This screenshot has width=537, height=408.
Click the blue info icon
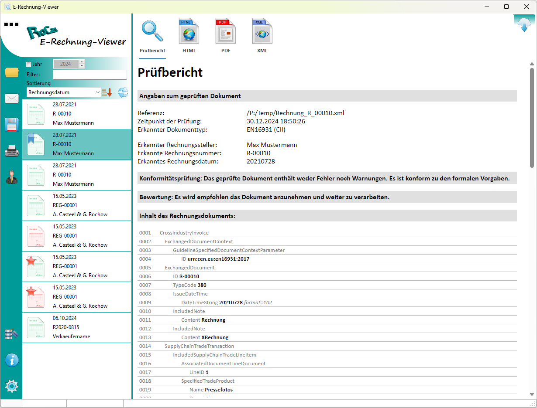[12, 360]
